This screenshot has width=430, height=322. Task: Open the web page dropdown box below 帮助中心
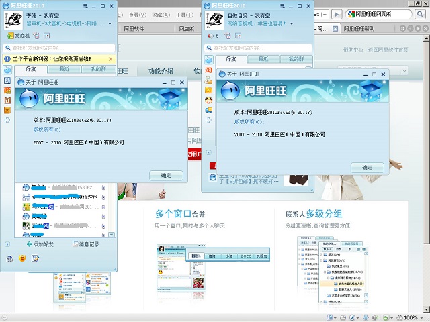point(373,70)
